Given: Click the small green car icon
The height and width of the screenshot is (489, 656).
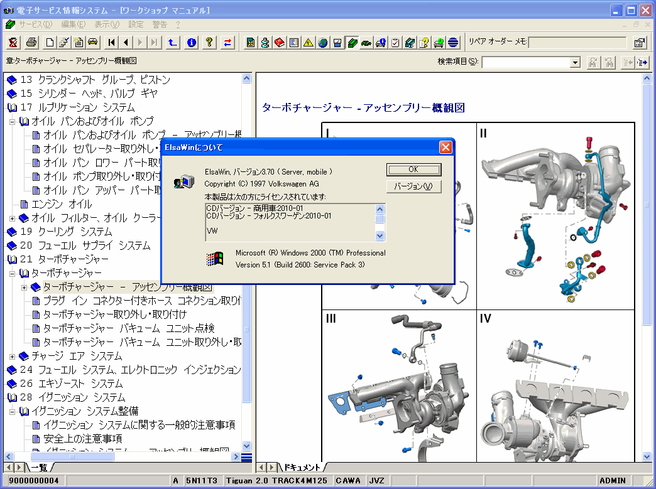Looking at the screenshot, I should (366, 42).
